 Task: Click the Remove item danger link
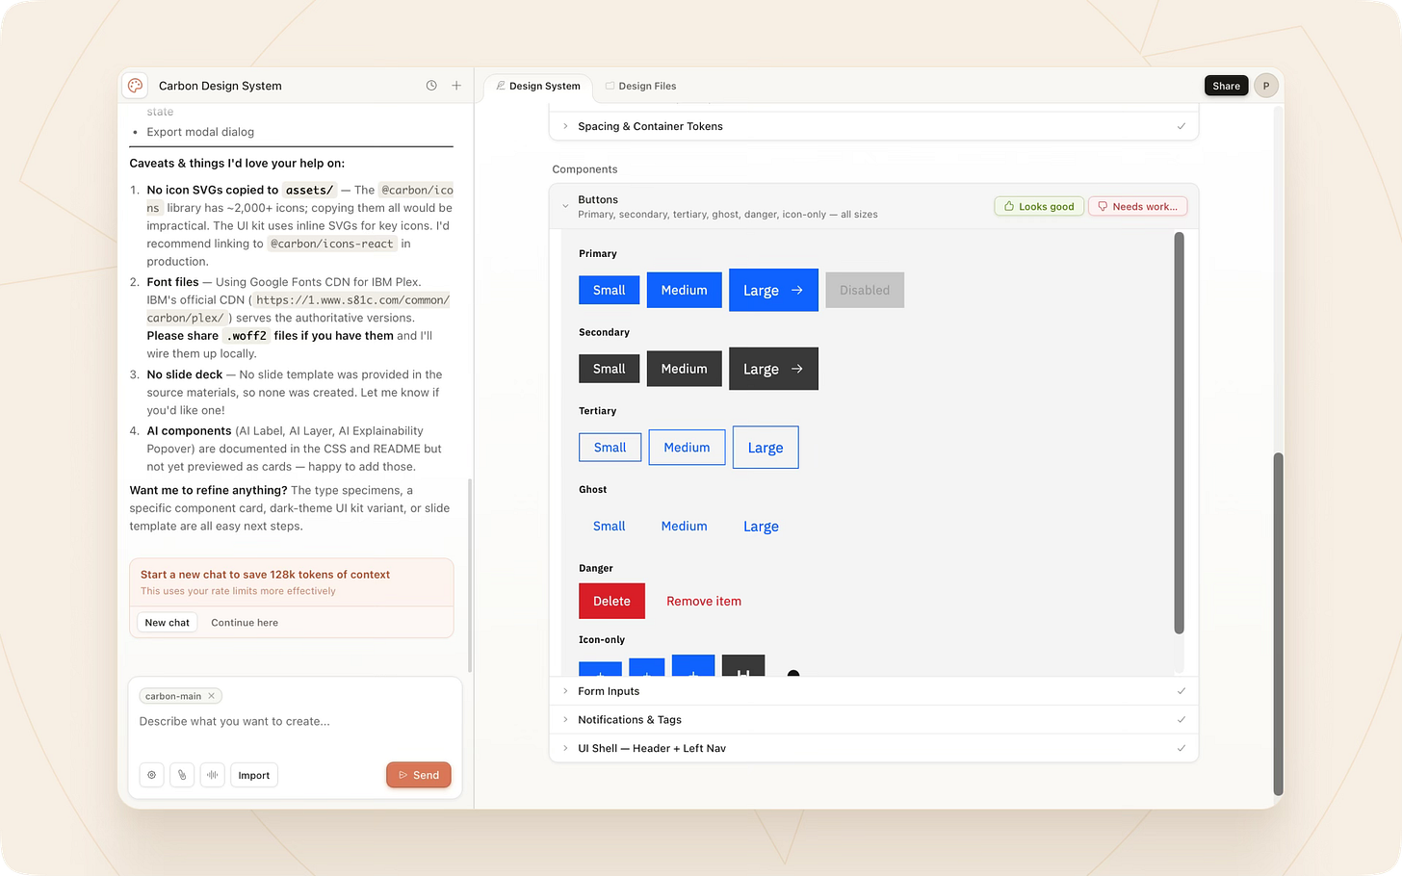pyautogui.click(x=704, y=601)
